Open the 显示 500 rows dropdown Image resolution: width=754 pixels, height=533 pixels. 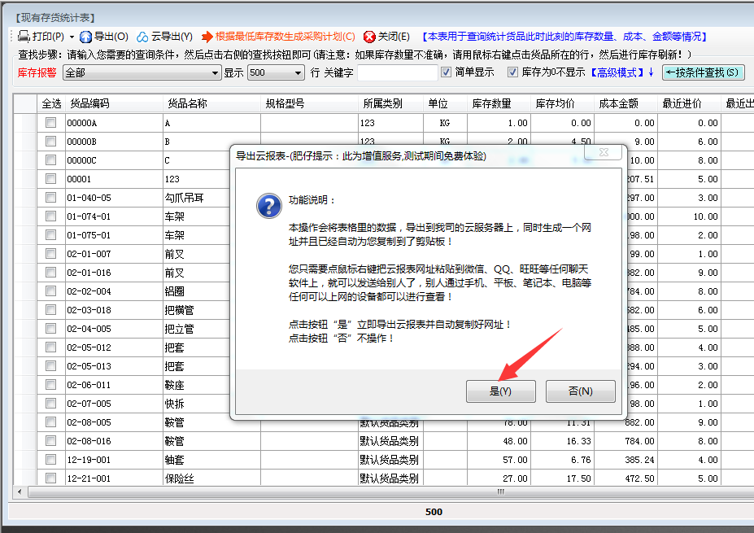click(x=299, y=72)
